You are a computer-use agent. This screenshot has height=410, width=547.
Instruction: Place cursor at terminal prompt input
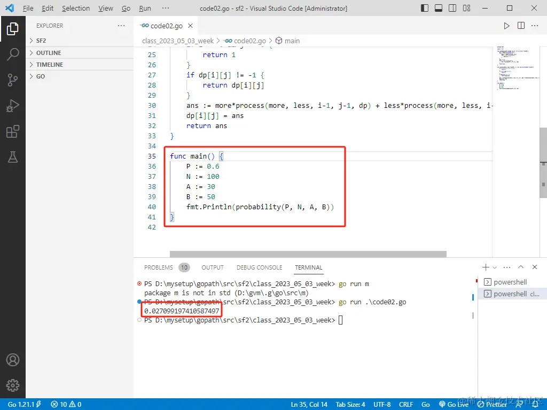(x=340, y=320)
